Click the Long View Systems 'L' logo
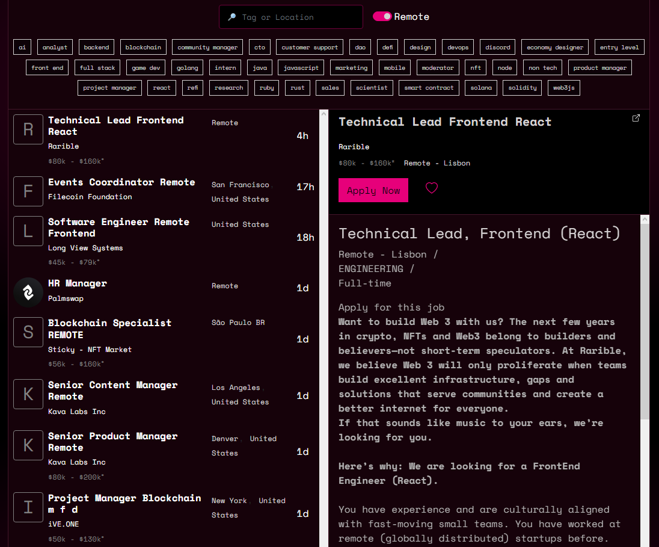Screen dimensions: 659x547 click(28, 231)
